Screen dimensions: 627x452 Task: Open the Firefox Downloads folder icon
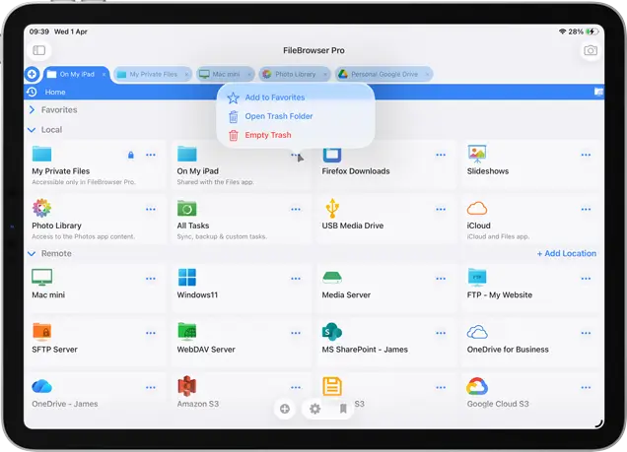(332, 155)
